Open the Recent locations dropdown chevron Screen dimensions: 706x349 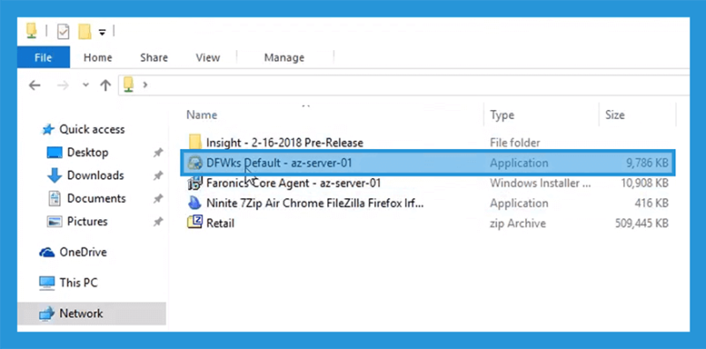click(86, 85)
